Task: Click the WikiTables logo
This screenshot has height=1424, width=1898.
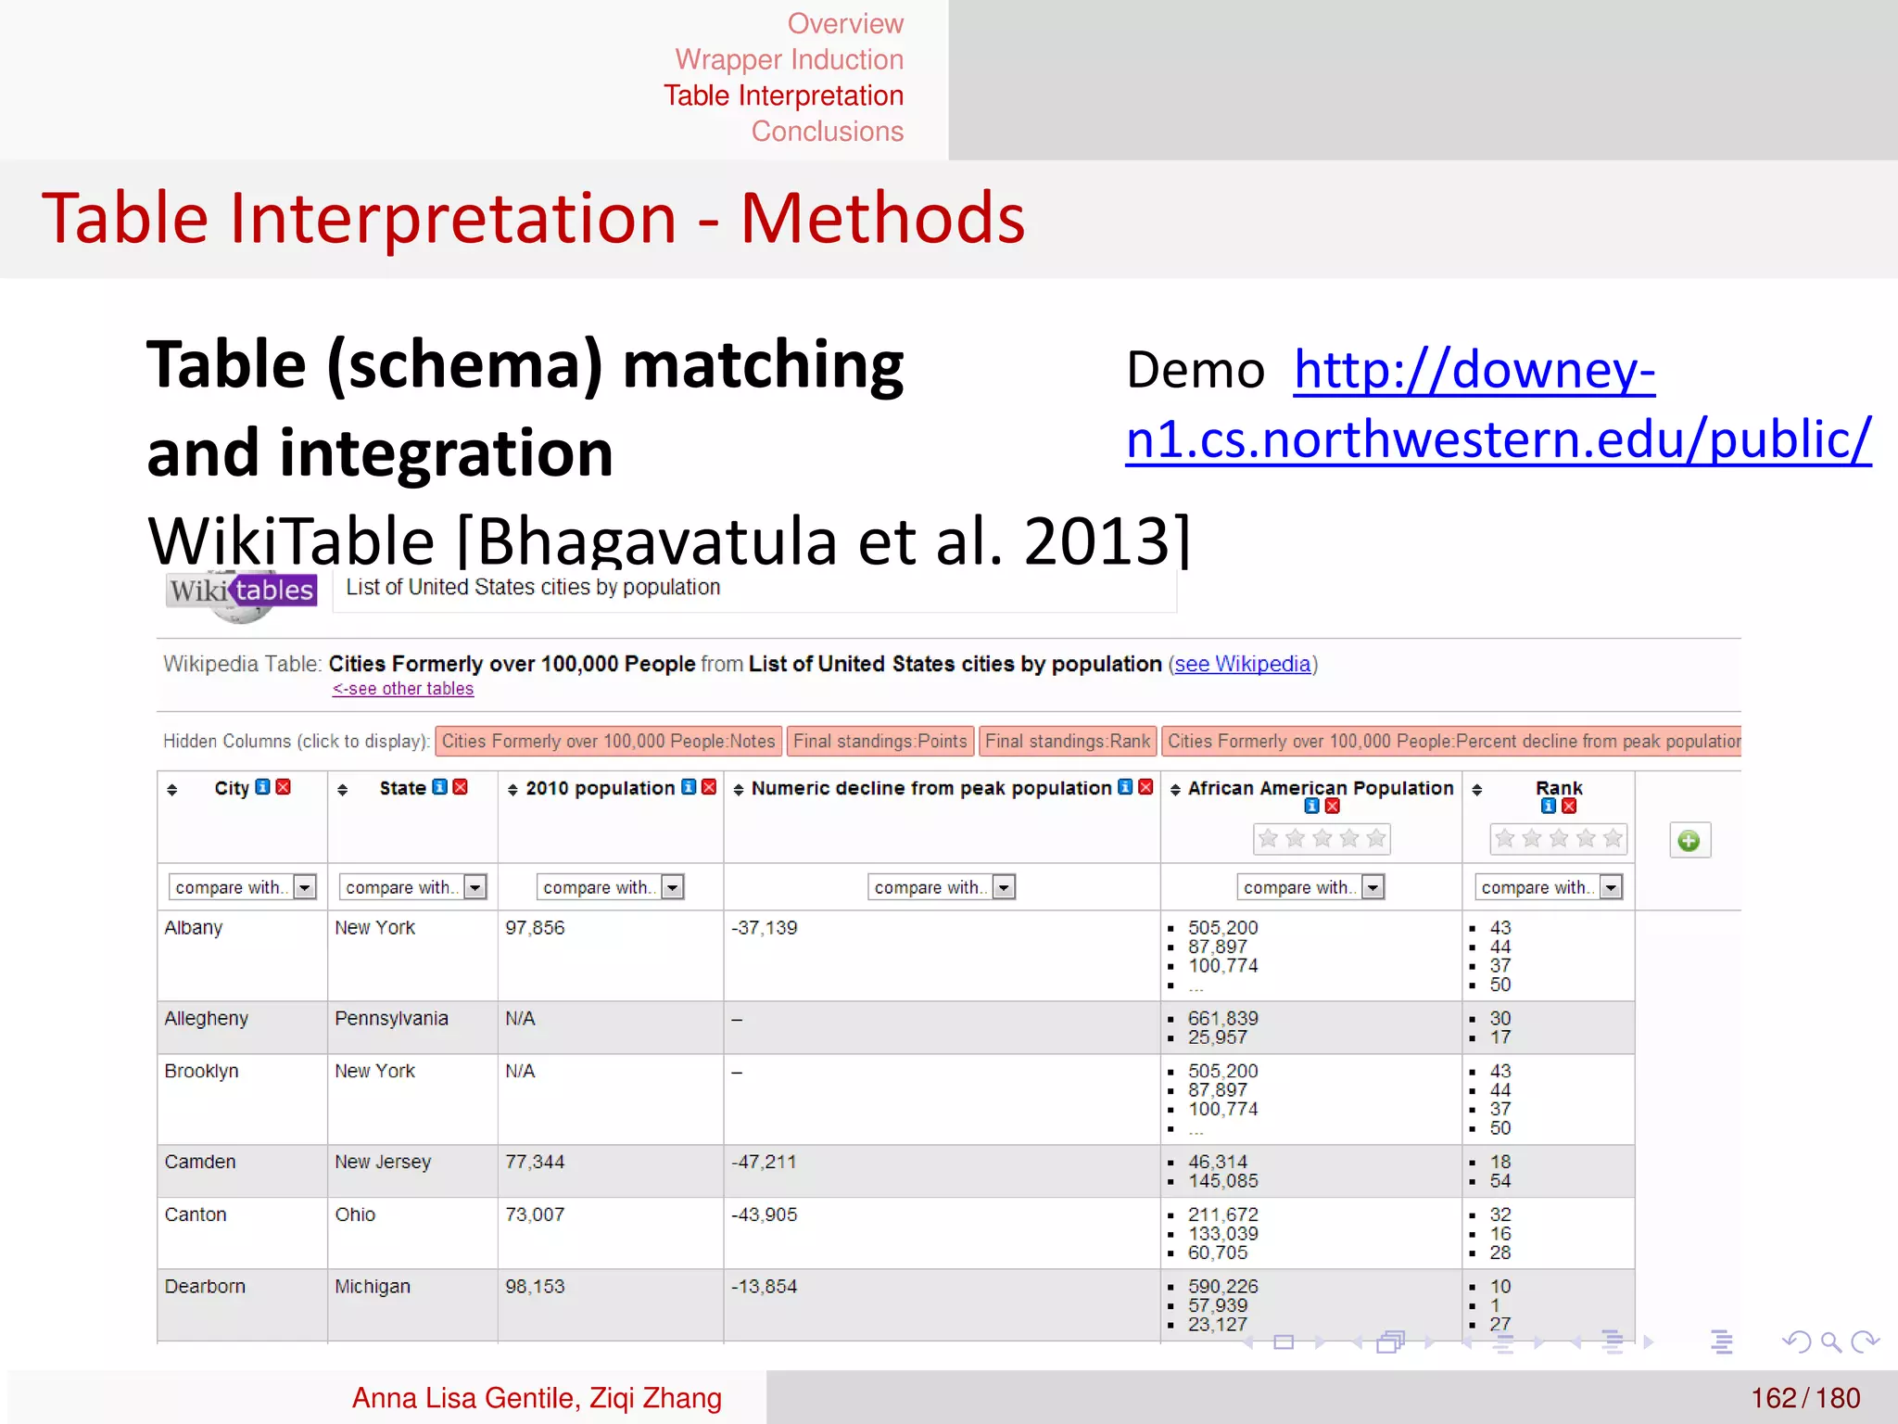Action: pos(242,593)
